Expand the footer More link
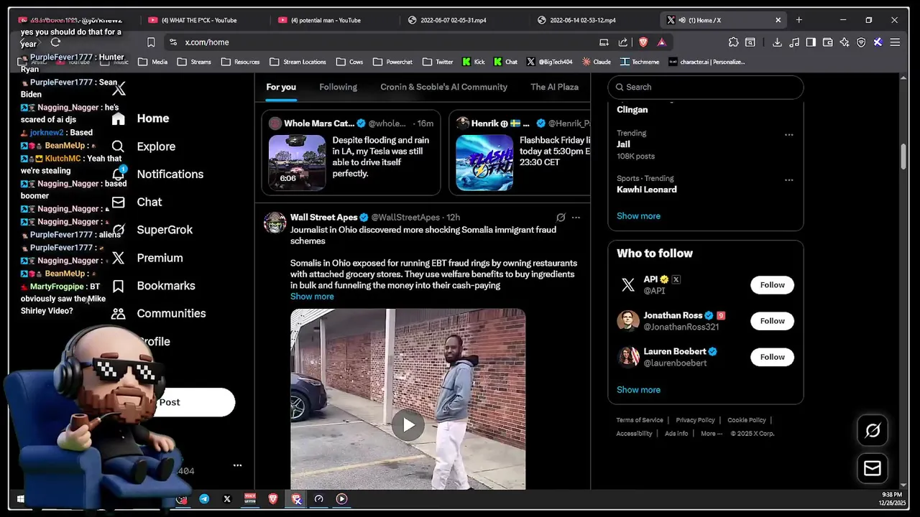The width and height of the screenshot is (920, 517). pos(712,434)
